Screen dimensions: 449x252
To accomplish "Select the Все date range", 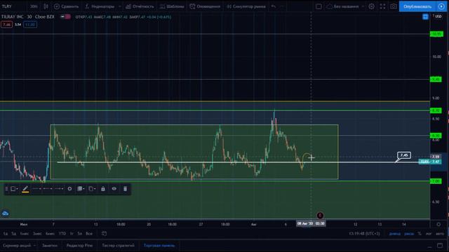I will (89, 233).
